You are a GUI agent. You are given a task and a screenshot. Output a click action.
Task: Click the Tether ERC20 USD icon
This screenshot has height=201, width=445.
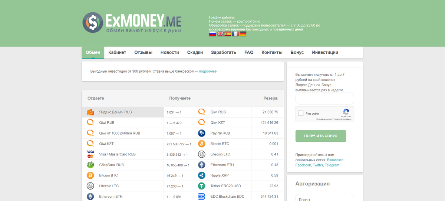tap(202, 186)
